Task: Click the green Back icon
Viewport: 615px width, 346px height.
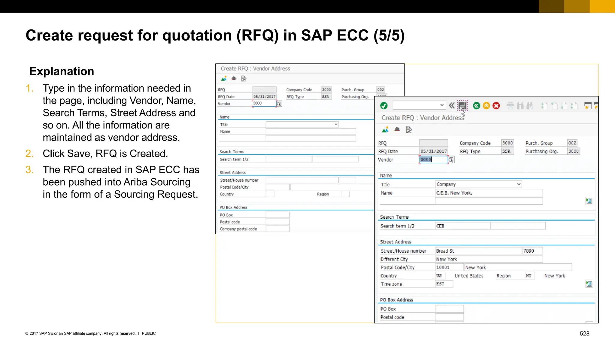Action: click(x=477, y=106)
